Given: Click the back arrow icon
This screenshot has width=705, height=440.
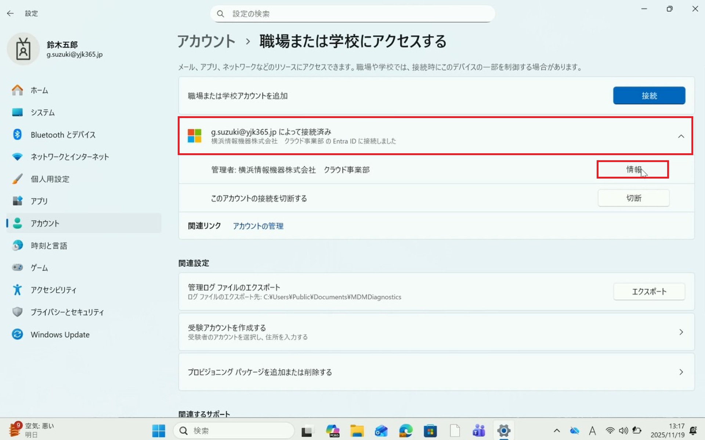Looking at the screenshot, I should 10,14.
